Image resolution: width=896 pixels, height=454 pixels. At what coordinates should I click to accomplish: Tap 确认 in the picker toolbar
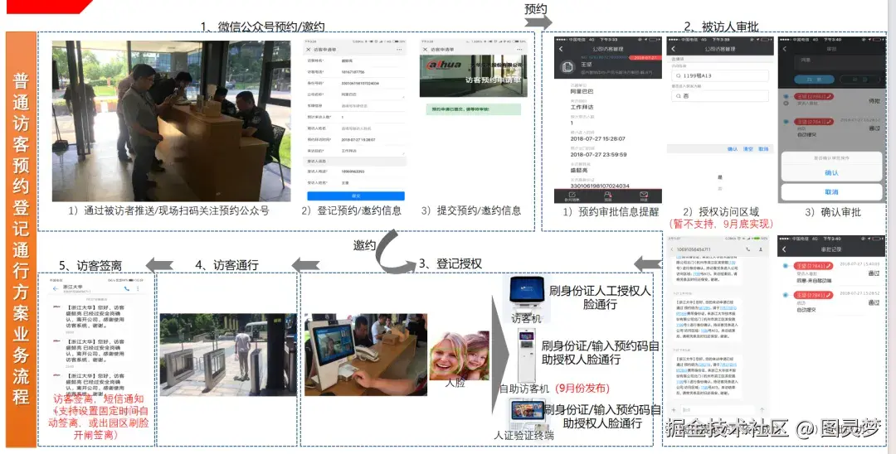[x=732, y=149]
